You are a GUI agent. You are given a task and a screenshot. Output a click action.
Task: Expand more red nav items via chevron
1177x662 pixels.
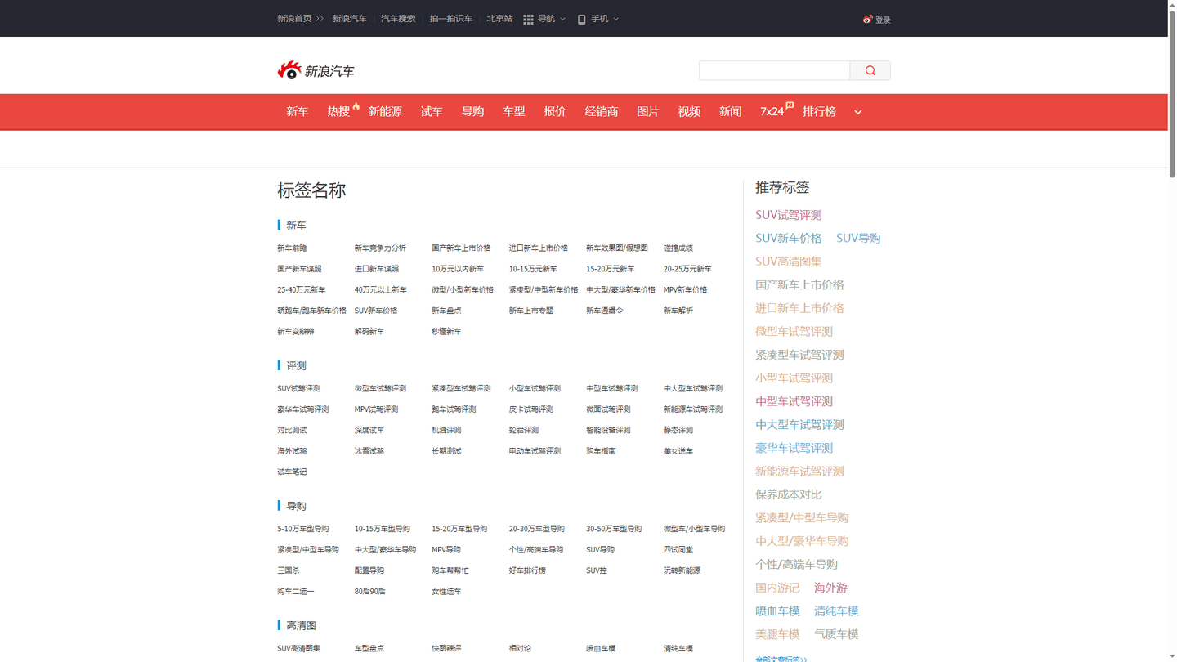[857, 112]
